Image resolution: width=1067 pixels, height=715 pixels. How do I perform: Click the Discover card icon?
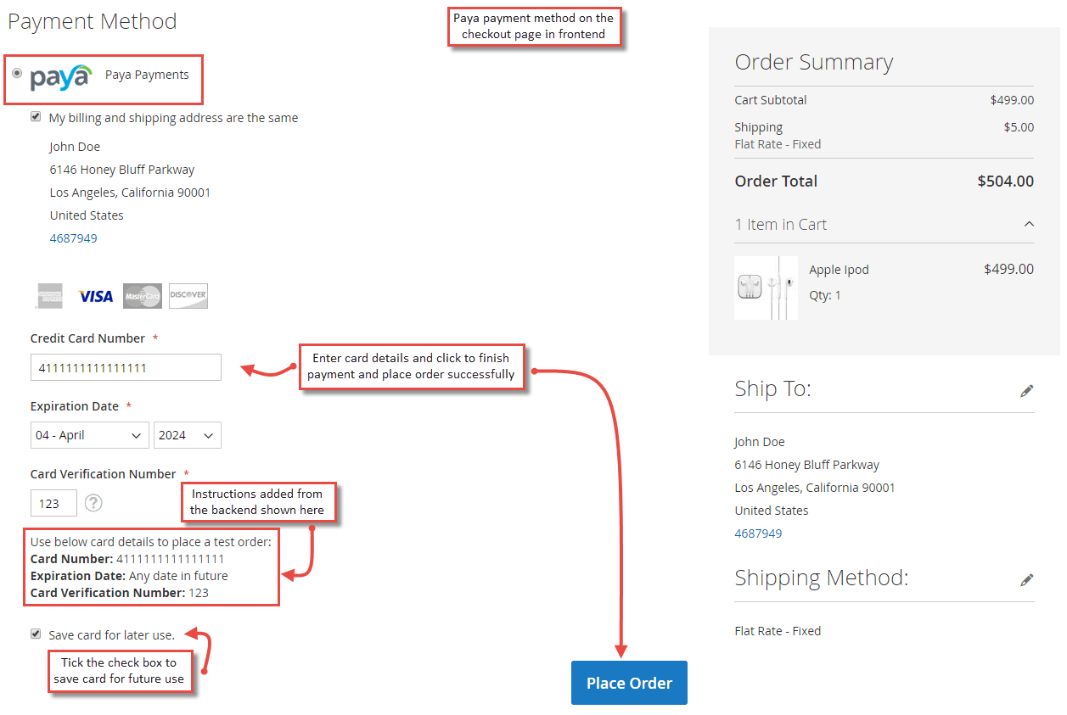tap(188, 296)
